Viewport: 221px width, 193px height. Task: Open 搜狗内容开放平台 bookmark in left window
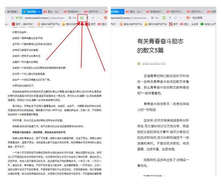(49, 24)
